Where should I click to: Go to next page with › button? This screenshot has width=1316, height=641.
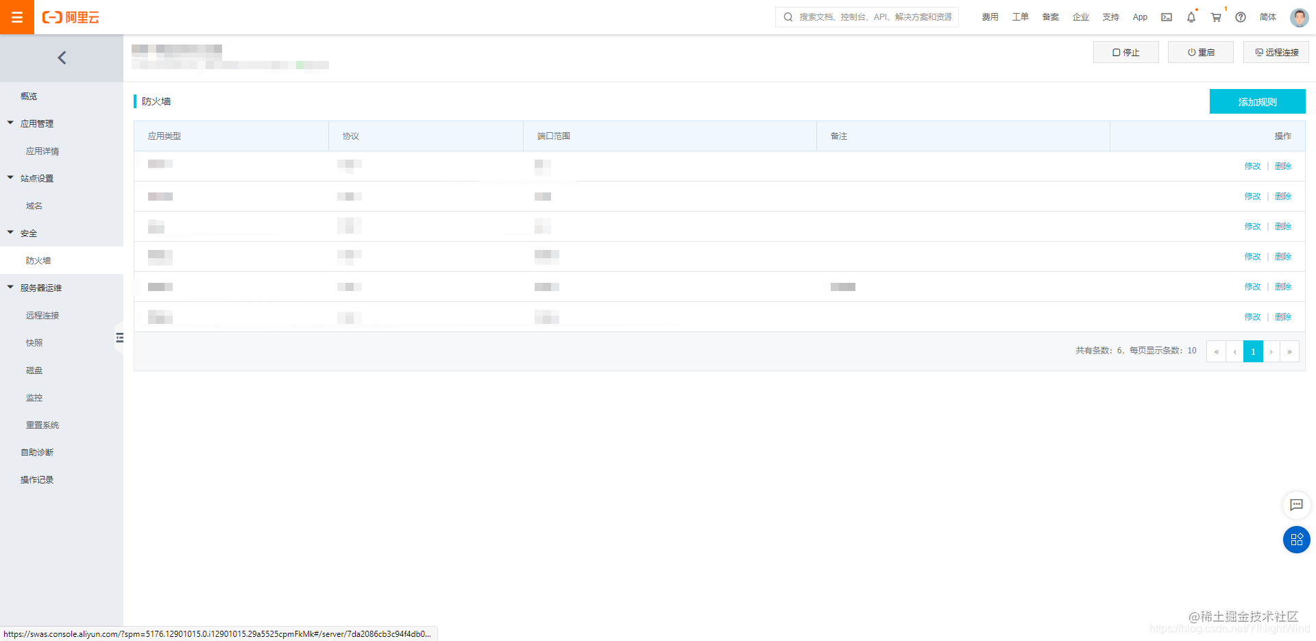[1271, 351]
